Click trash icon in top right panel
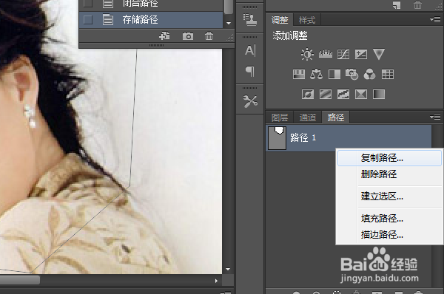The height and width of the screenshot is (294, 444). 417,5
